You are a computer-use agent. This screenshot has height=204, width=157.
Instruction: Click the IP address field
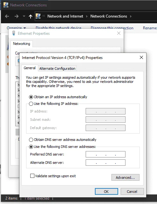click(x=105, y=111)
